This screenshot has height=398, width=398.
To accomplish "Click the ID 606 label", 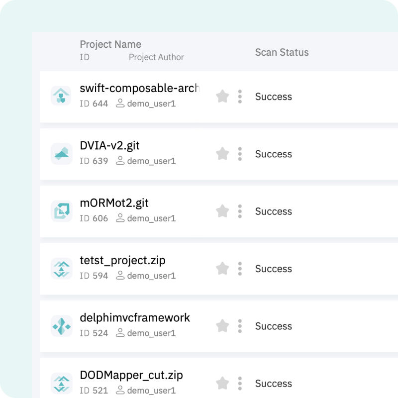I will (x=94, y=218).
